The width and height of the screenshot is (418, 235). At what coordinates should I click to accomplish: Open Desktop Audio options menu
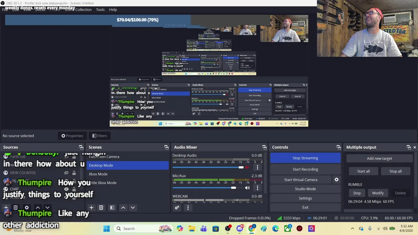[x=257, y=167]
